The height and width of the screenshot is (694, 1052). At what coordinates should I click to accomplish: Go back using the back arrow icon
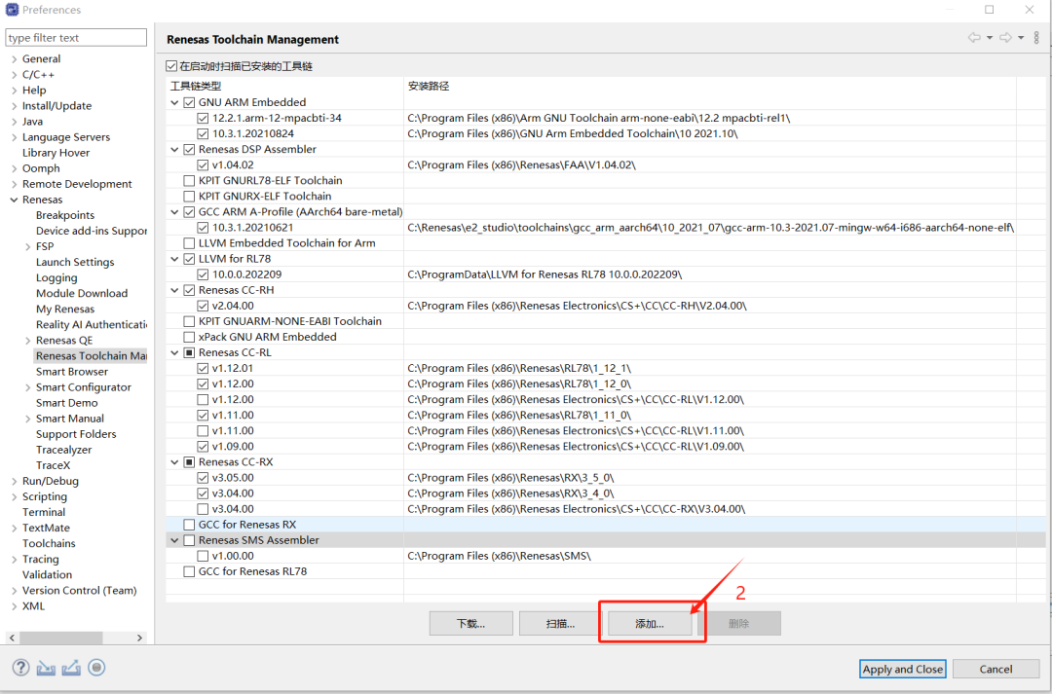pos(974,38)
